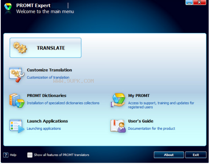This screenshot has width=209, height=164.
Task: Click the PROMT Dictionaries books icon
Action: coord(17,100)
